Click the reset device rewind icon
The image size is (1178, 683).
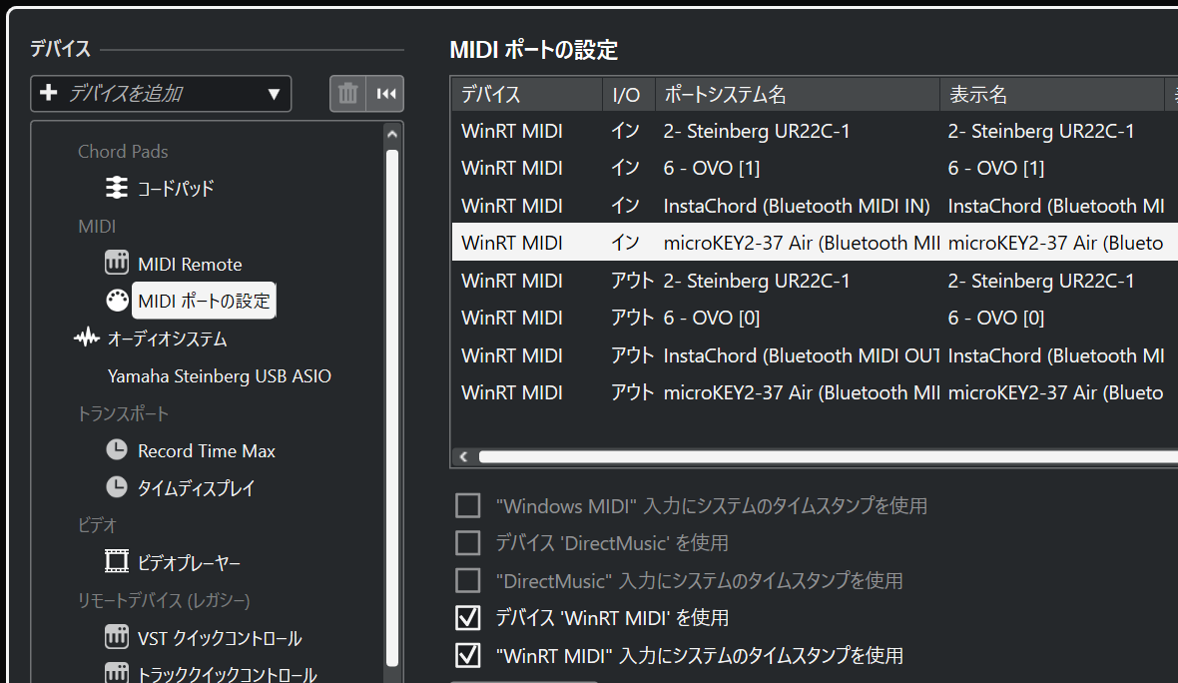[x=385, y=93]
